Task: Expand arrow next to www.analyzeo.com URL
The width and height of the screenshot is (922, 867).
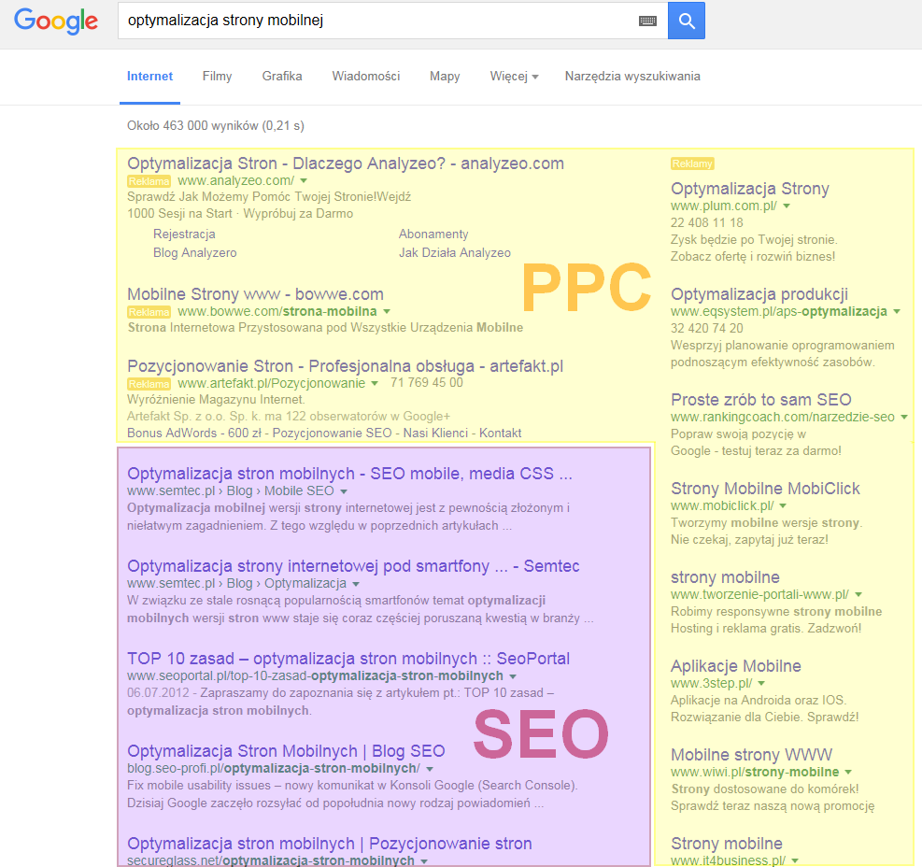Action: pos(305,181)
